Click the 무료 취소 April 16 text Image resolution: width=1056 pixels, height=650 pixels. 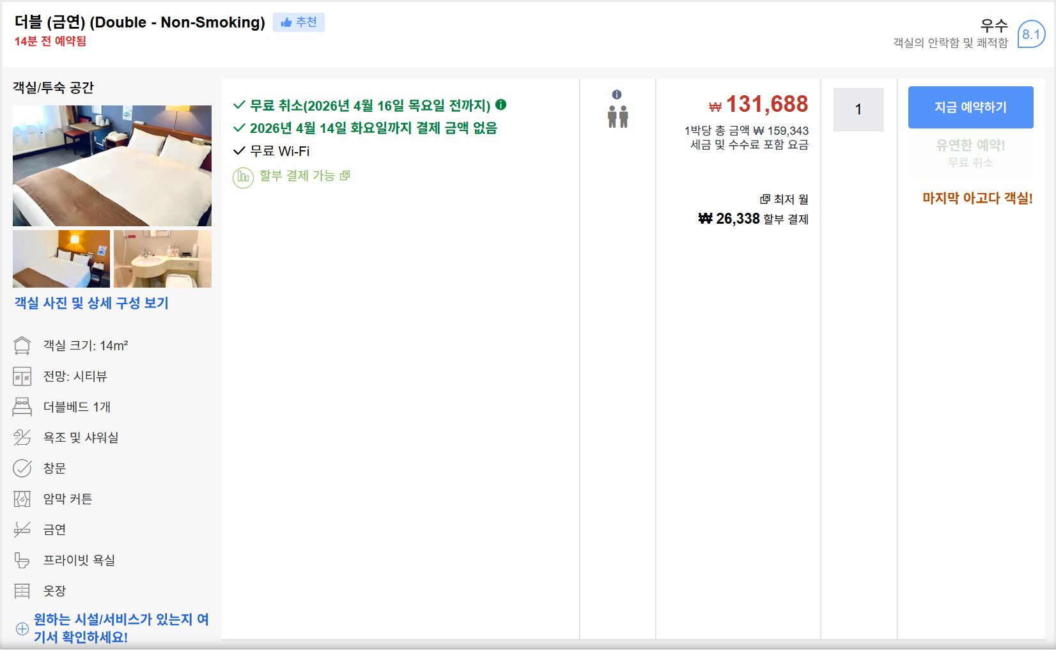coord(370,105)
